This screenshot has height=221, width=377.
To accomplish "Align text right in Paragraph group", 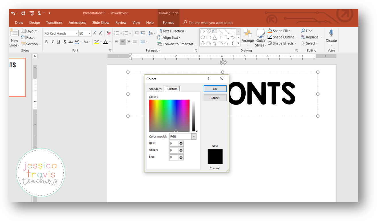I will (x=129, y=42).
